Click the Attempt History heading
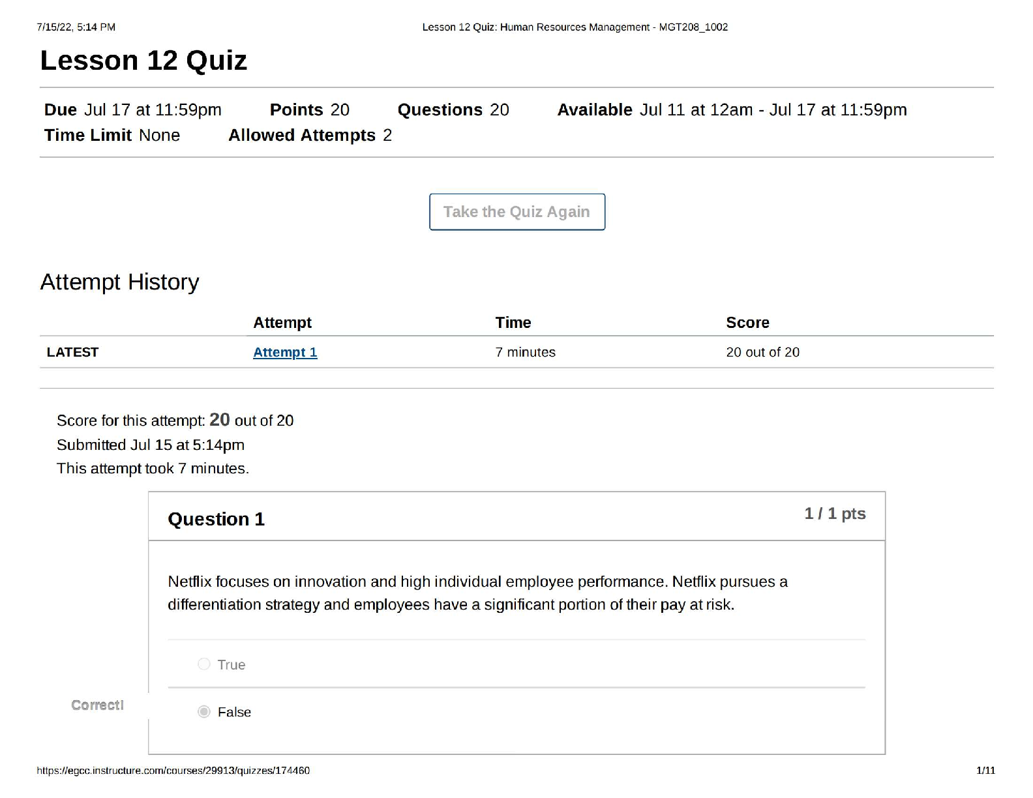This screenshot has width=1033, height=798. [119, 282]
